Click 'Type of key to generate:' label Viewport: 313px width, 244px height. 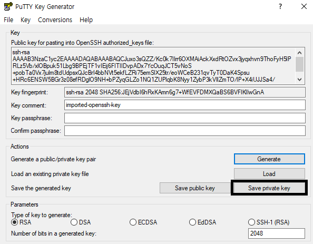[x=42, y=215]
